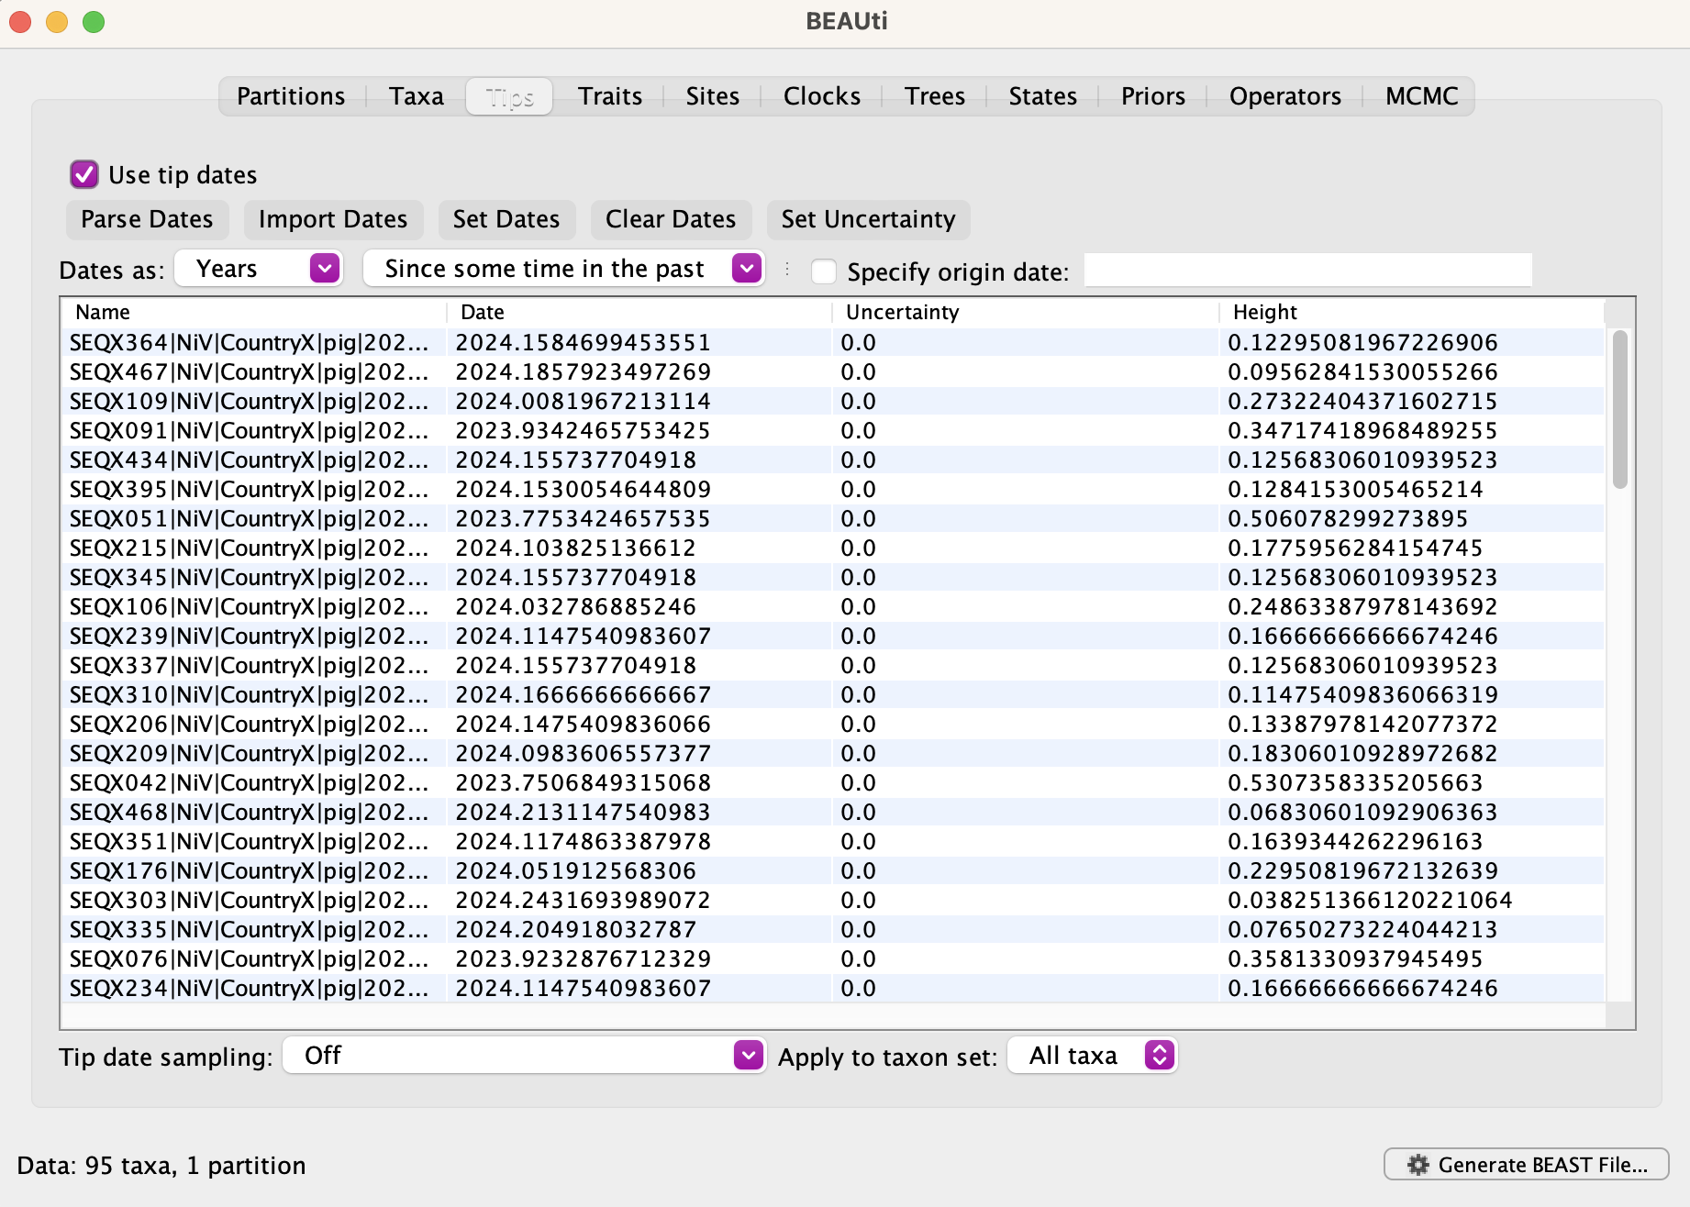
Task: Select the SEQX239 taxon name
Action: point(249,636)
